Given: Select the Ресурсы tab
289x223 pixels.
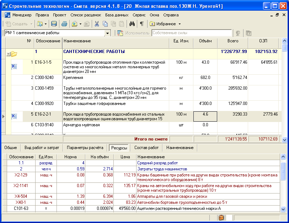Looking at the screenshot, I should point(119,148).
